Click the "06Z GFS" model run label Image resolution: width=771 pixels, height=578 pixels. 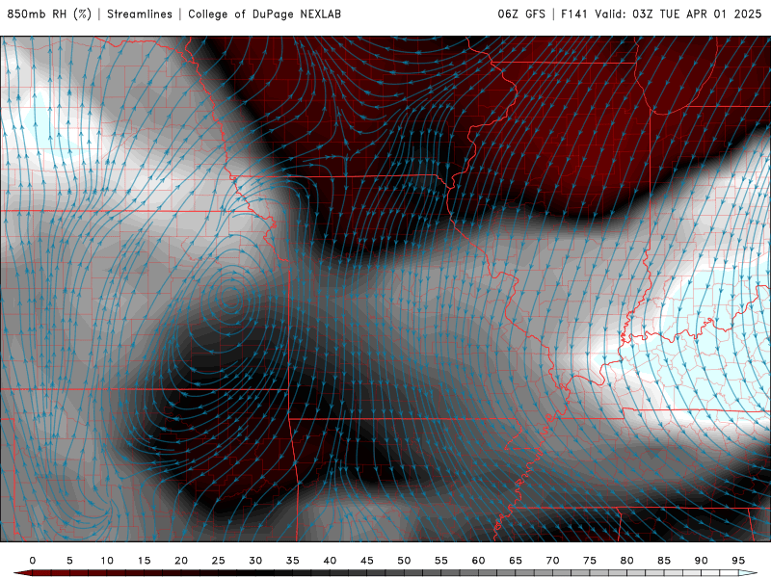click(521, 13)
